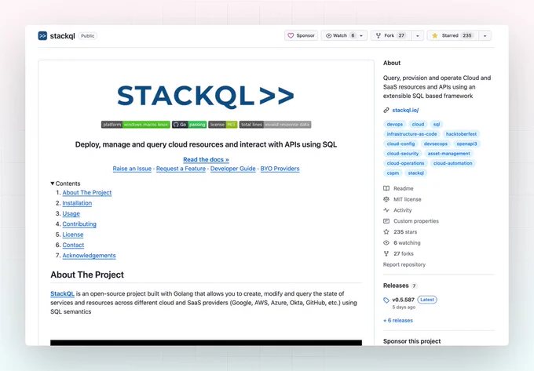This screenshot has width=534, height=371.
Task: Open the BYO Providers link
Action: point(280,169)
